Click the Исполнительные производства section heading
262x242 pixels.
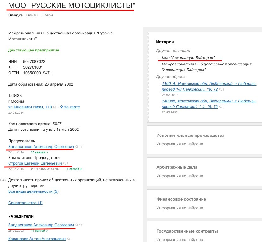[190, 135]
